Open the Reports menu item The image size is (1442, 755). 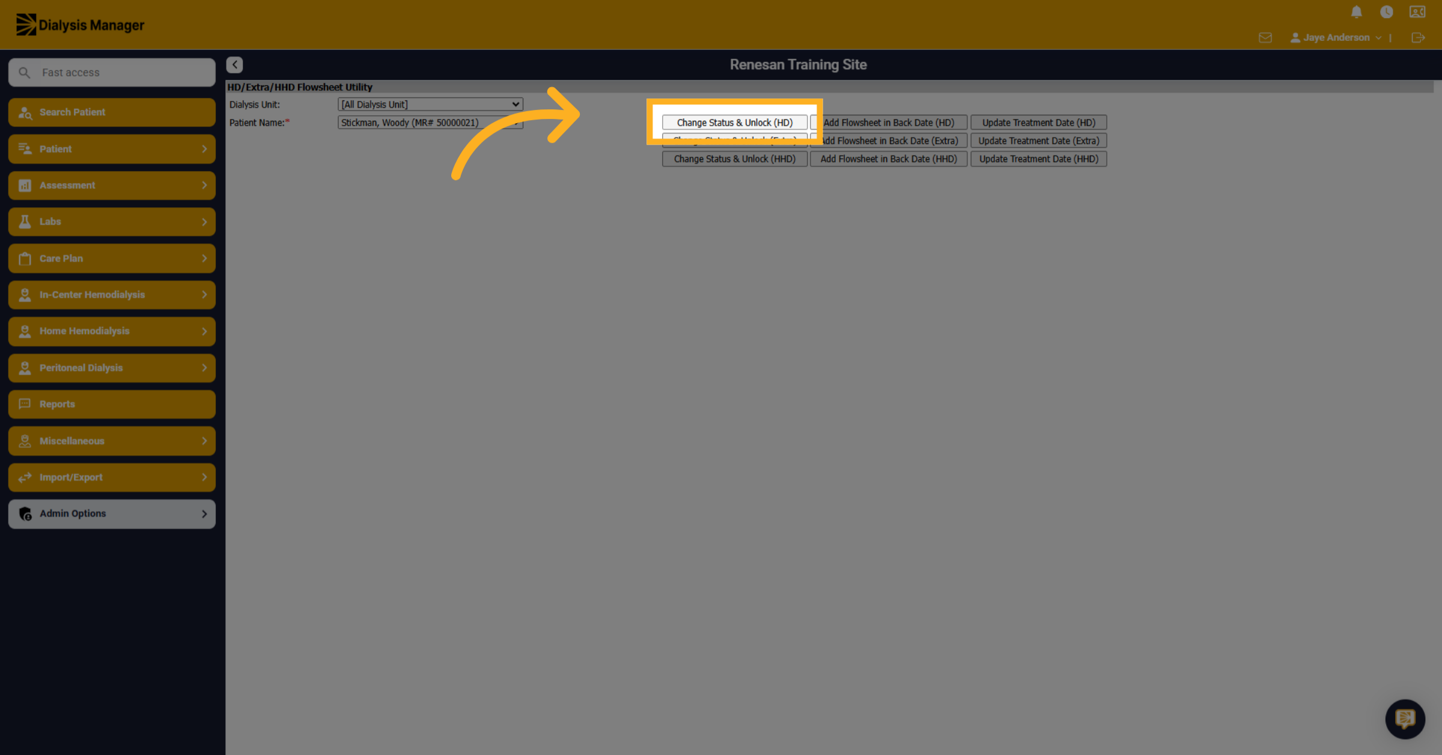112,404
